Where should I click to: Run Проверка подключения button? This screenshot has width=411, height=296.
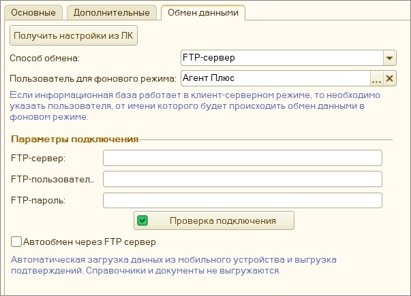214,220
